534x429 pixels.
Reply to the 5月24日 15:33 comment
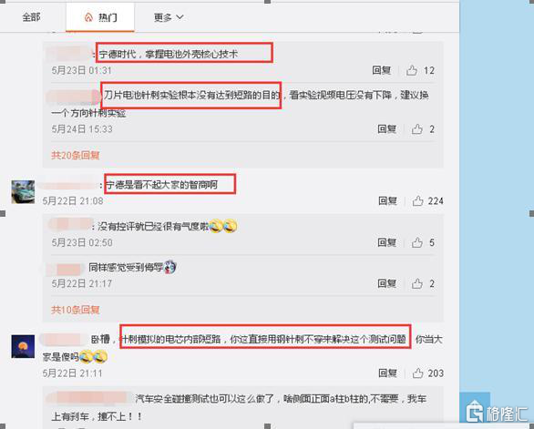[x=387, y=129]
